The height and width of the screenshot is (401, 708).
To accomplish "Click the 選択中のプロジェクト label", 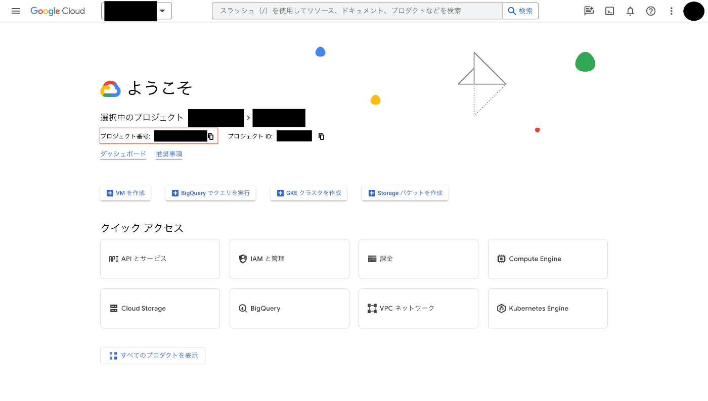I will tap(142, 118).
